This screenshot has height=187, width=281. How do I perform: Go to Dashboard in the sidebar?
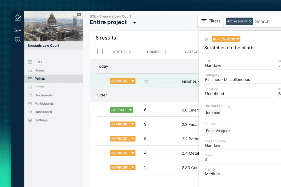click(43, 112)
